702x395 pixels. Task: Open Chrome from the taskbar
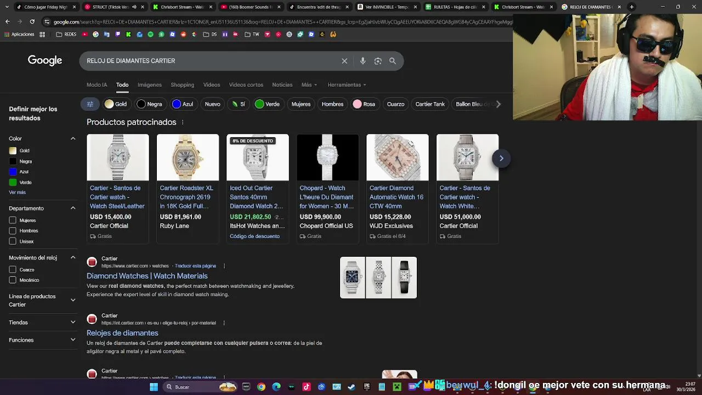(261, 387)
